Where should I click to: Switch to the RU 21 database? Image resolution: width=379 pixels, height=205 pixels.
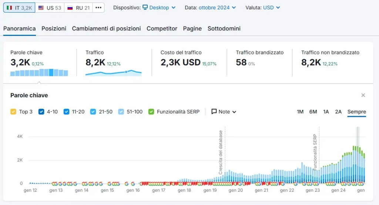coord(78,8)
